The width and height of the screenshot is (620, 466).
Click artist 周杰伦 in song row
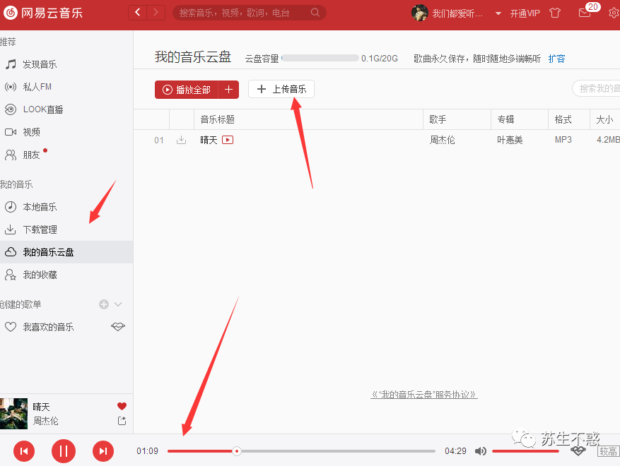[442, 140]
